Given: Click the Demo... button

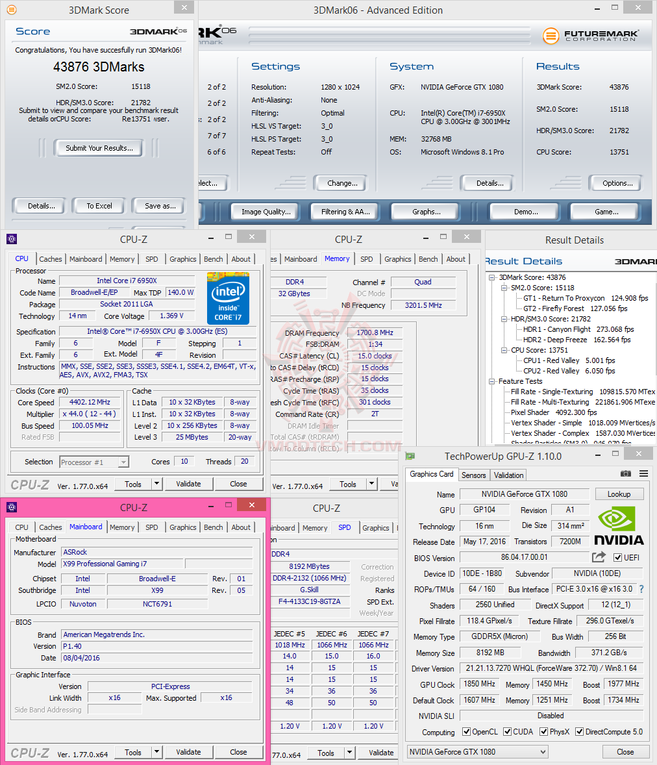Looking at the screenshot, I should 526,212.
